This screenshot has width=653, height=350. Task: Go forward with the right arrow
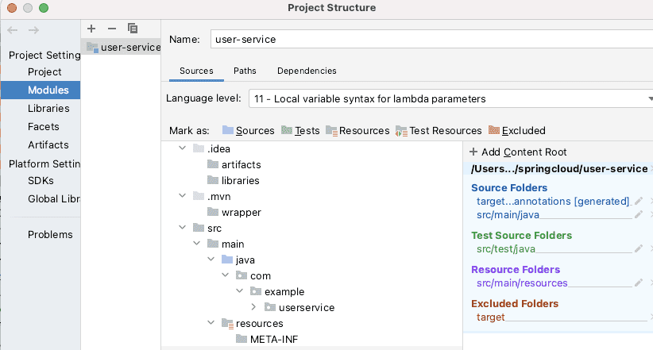tap(33, 30)
